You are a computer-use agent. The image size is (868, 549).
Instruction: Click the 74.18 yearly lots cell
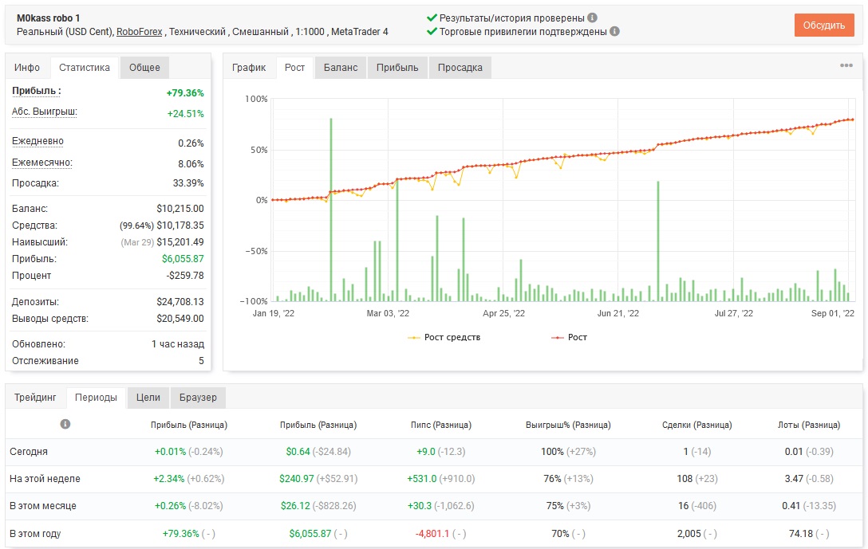click(801, 534)
